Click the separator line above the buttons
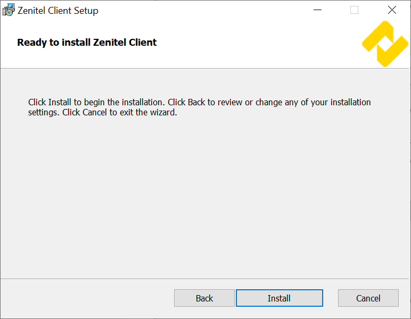 205,278
